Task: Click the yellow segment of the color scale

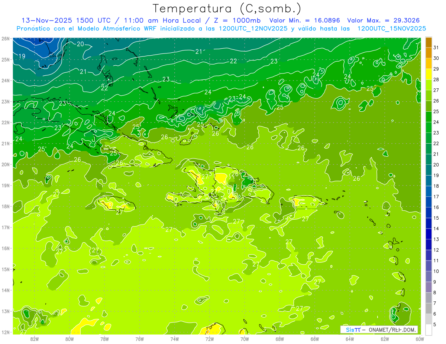Action: pos(429,74)
